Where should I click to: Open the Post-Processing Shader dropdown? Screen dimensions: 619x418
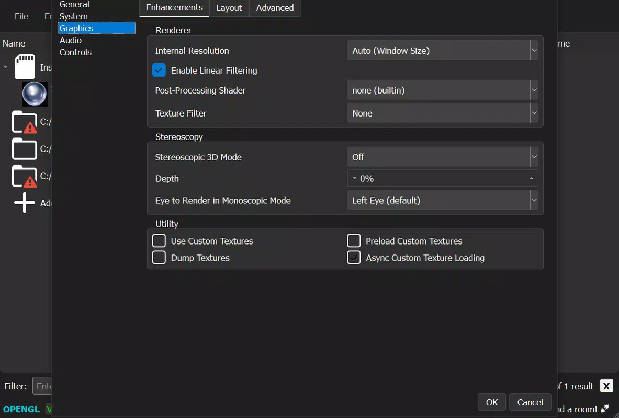[443, 90]
